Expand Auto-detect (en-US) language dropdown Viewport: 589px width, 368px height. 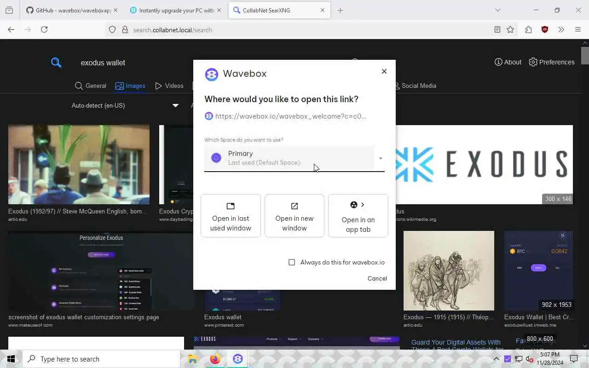pos(125,105)
